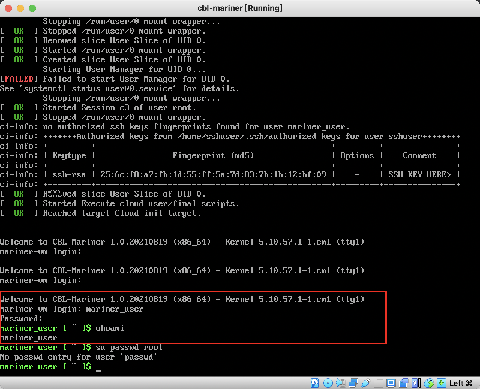Maximize the cbl-mariner VM window

[32, 8]
